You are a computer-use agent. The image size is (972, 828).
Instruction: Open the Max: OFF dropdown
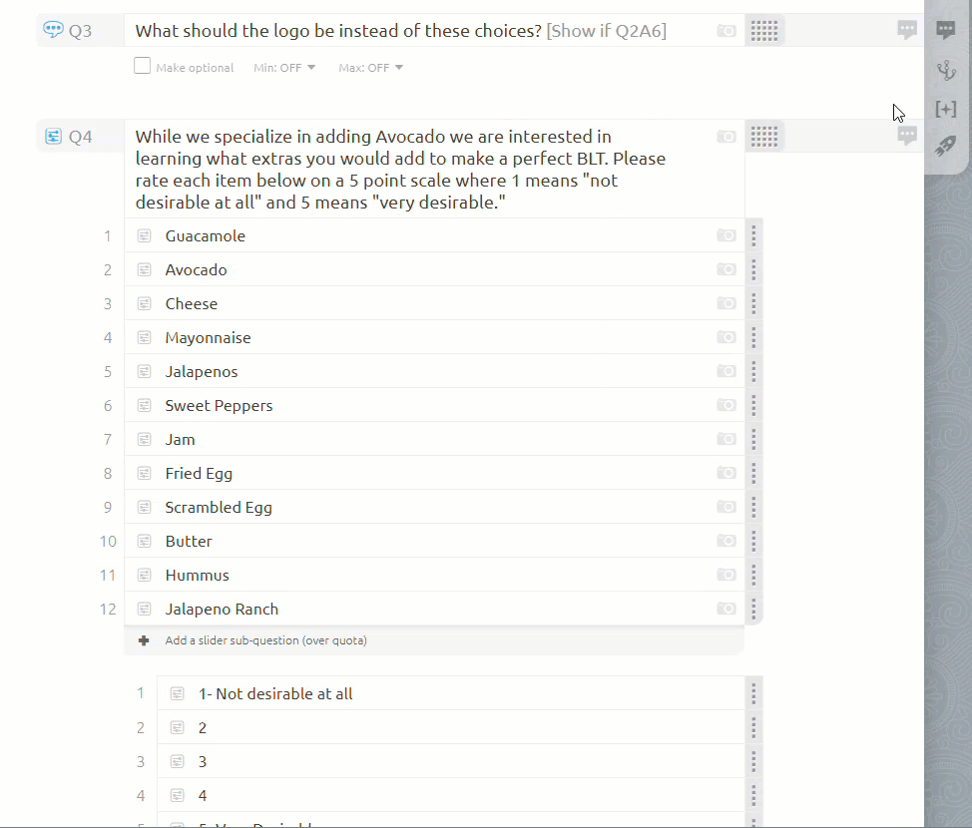pyautogui.click(x=370, y=68)
